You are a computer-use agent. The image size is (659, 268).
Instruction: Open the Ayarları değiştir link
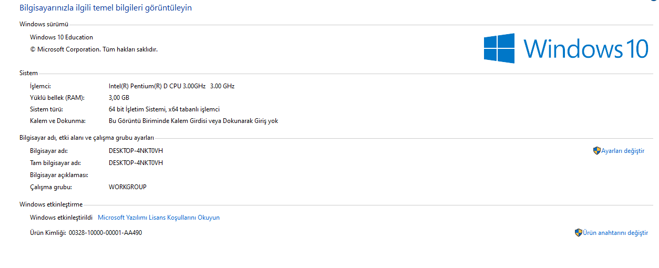point(623,151)
